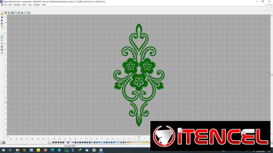273x153 pixels.
Task: Select the highlighted magnifier zoom tool
Action: [x=2, y=37]
